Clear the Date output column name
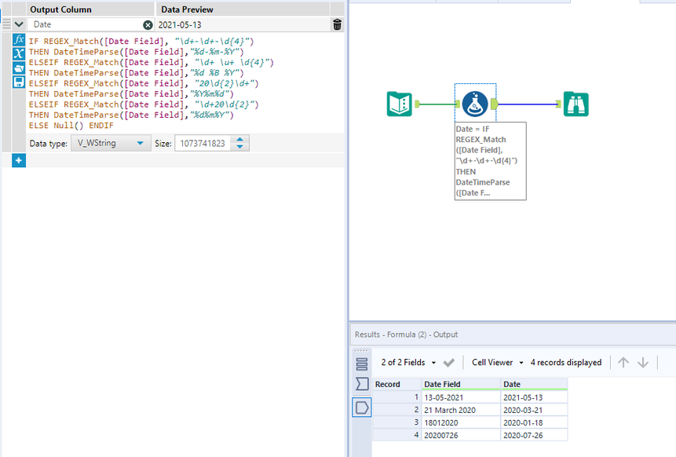The width and height of the screenshot is (676, 457). point(148,25)
